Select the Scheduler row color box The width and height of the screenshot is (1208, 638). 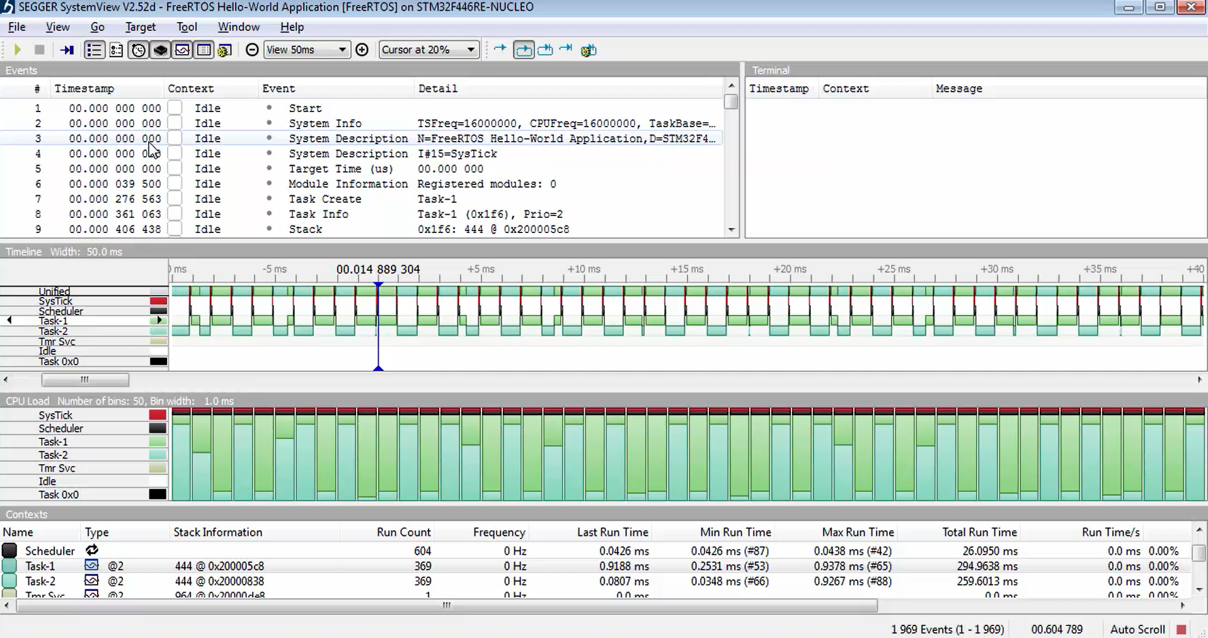9,550
